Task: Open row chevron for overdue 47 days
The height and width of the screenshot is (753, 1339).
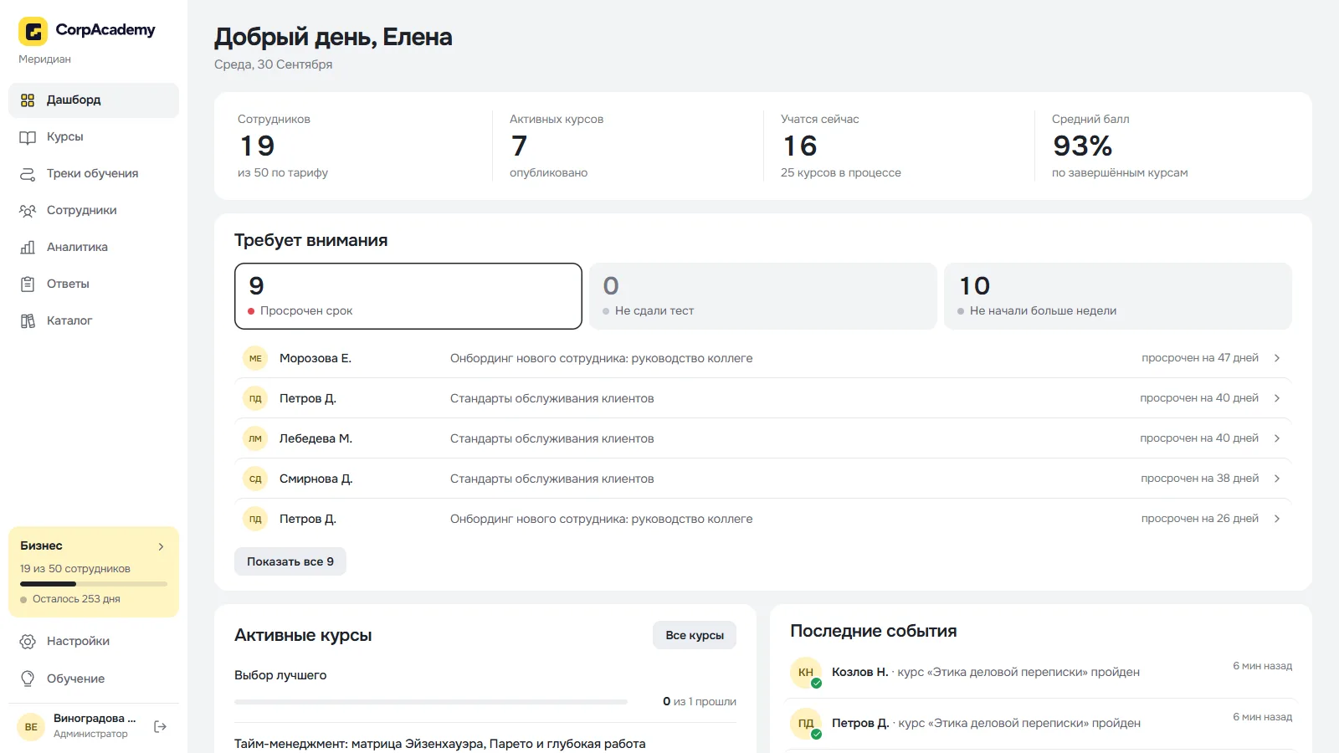Action: click(x=1277, y=358)
